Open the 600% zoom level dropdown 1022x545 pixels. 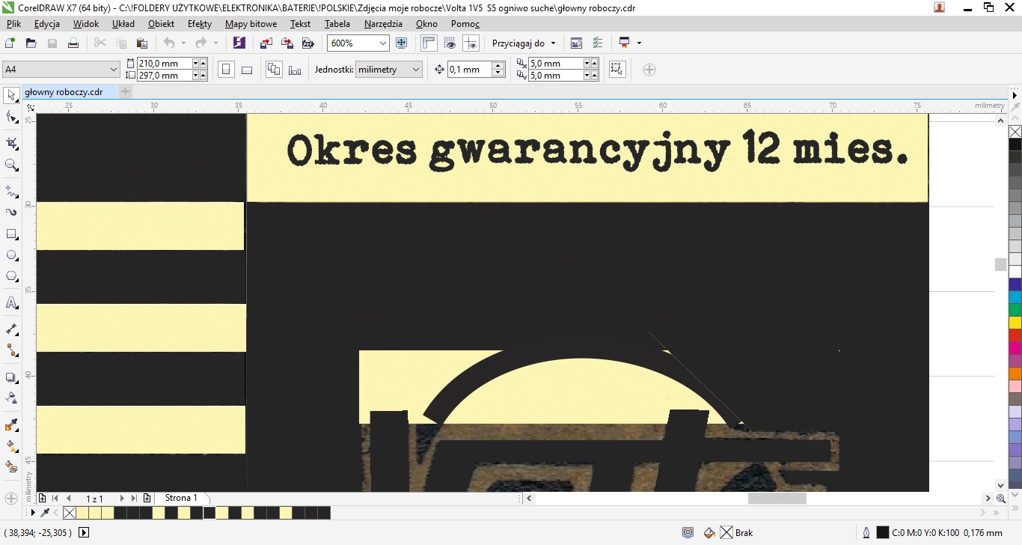383,43
